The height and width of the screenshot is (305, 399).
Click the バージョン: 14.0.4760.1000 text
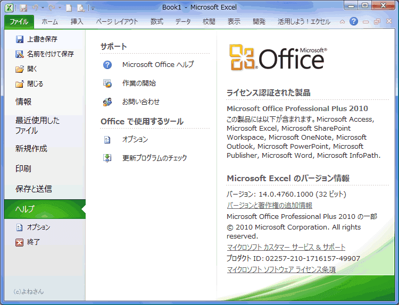286,194
